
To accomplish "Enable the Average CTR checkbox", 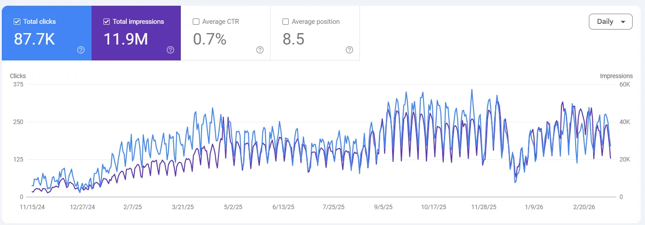I will click(196, 21).
